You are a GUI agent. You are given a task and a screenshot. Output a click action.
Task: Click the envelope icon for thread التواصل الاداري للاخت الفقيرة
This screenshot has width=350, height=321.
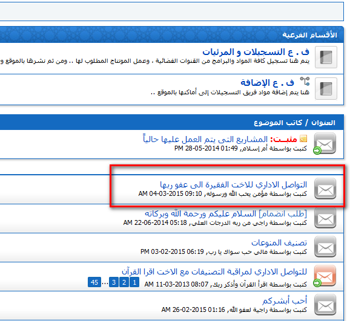click(325, 189)
